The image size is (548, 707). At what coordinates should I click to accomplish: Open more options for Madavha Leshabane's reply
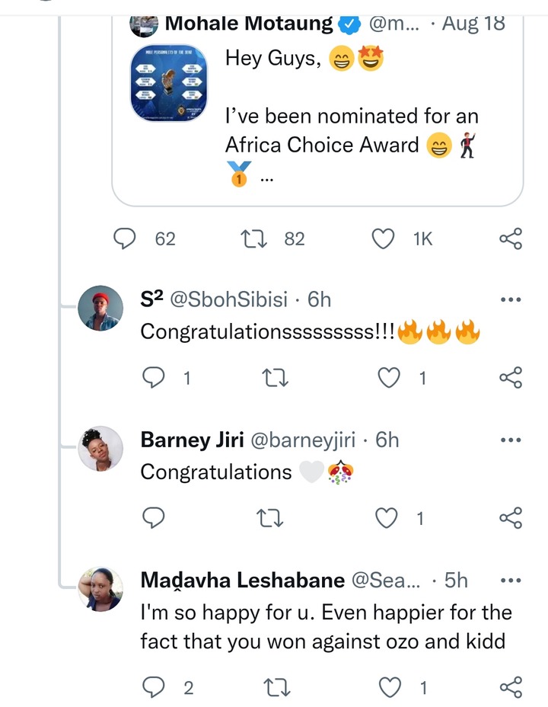coord(511,581)
